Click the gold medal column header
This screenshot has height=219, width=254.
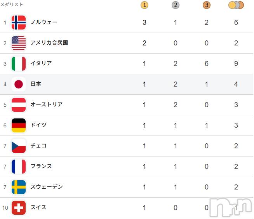[144, 5]
